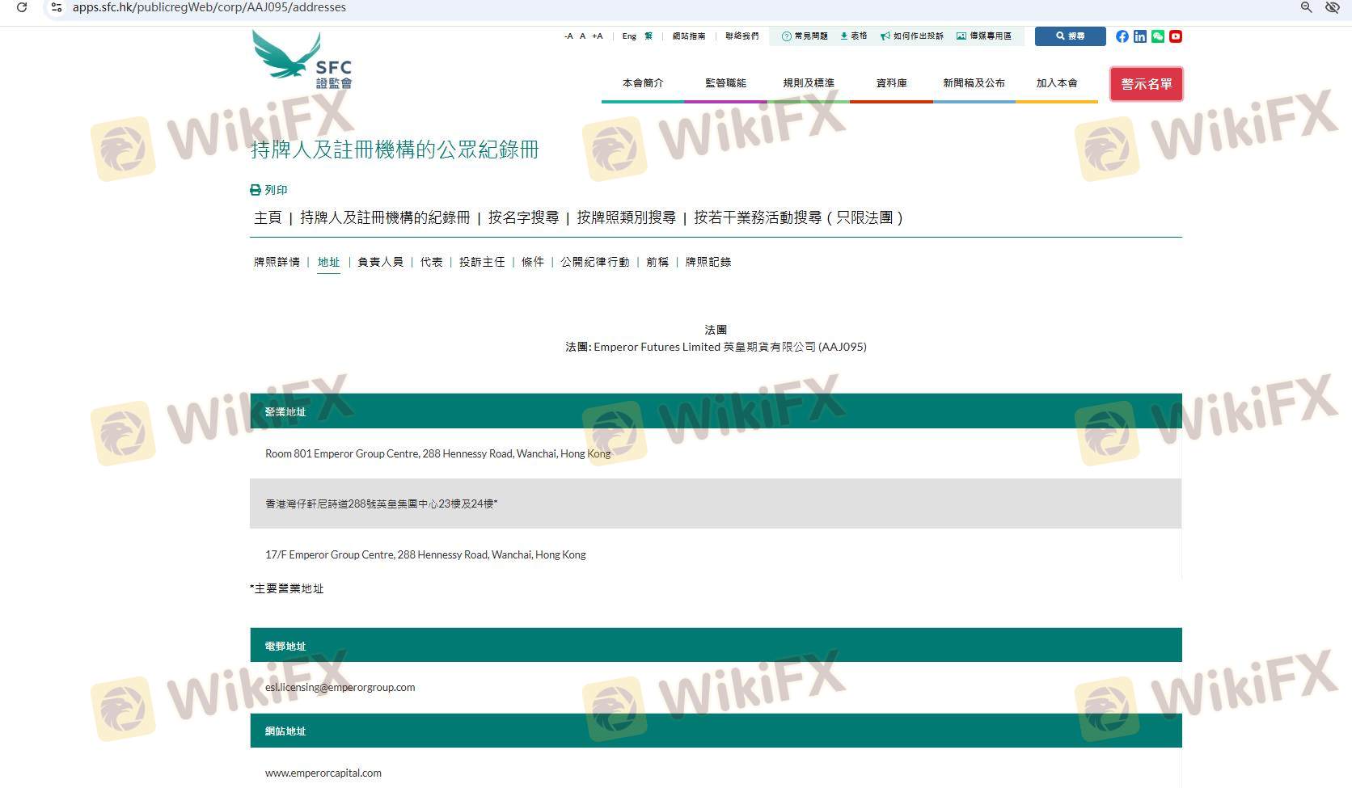Screen dimensions: 1352x788
Task: Open the SFC WeChat icon
Action: (1158, 36)
